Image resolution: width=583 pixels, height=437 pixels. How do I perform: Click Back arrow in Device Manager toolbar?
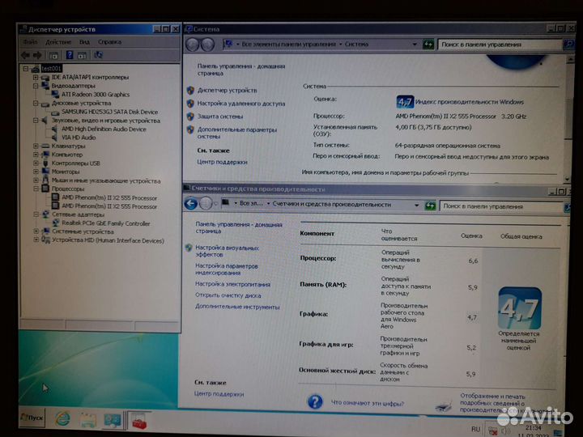25,55
